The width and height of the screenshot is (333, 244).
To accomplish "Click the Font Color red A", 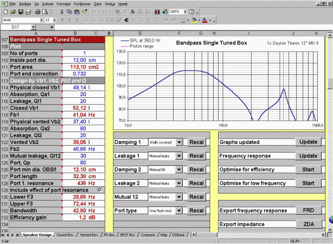I will pyautogui.click(x=204, y=20).
